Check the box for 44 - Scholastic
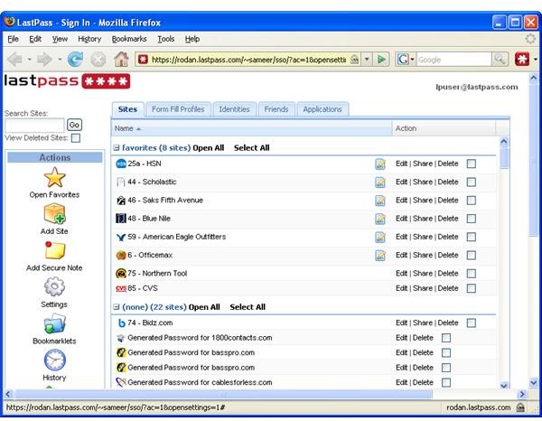 pos(472,182)
